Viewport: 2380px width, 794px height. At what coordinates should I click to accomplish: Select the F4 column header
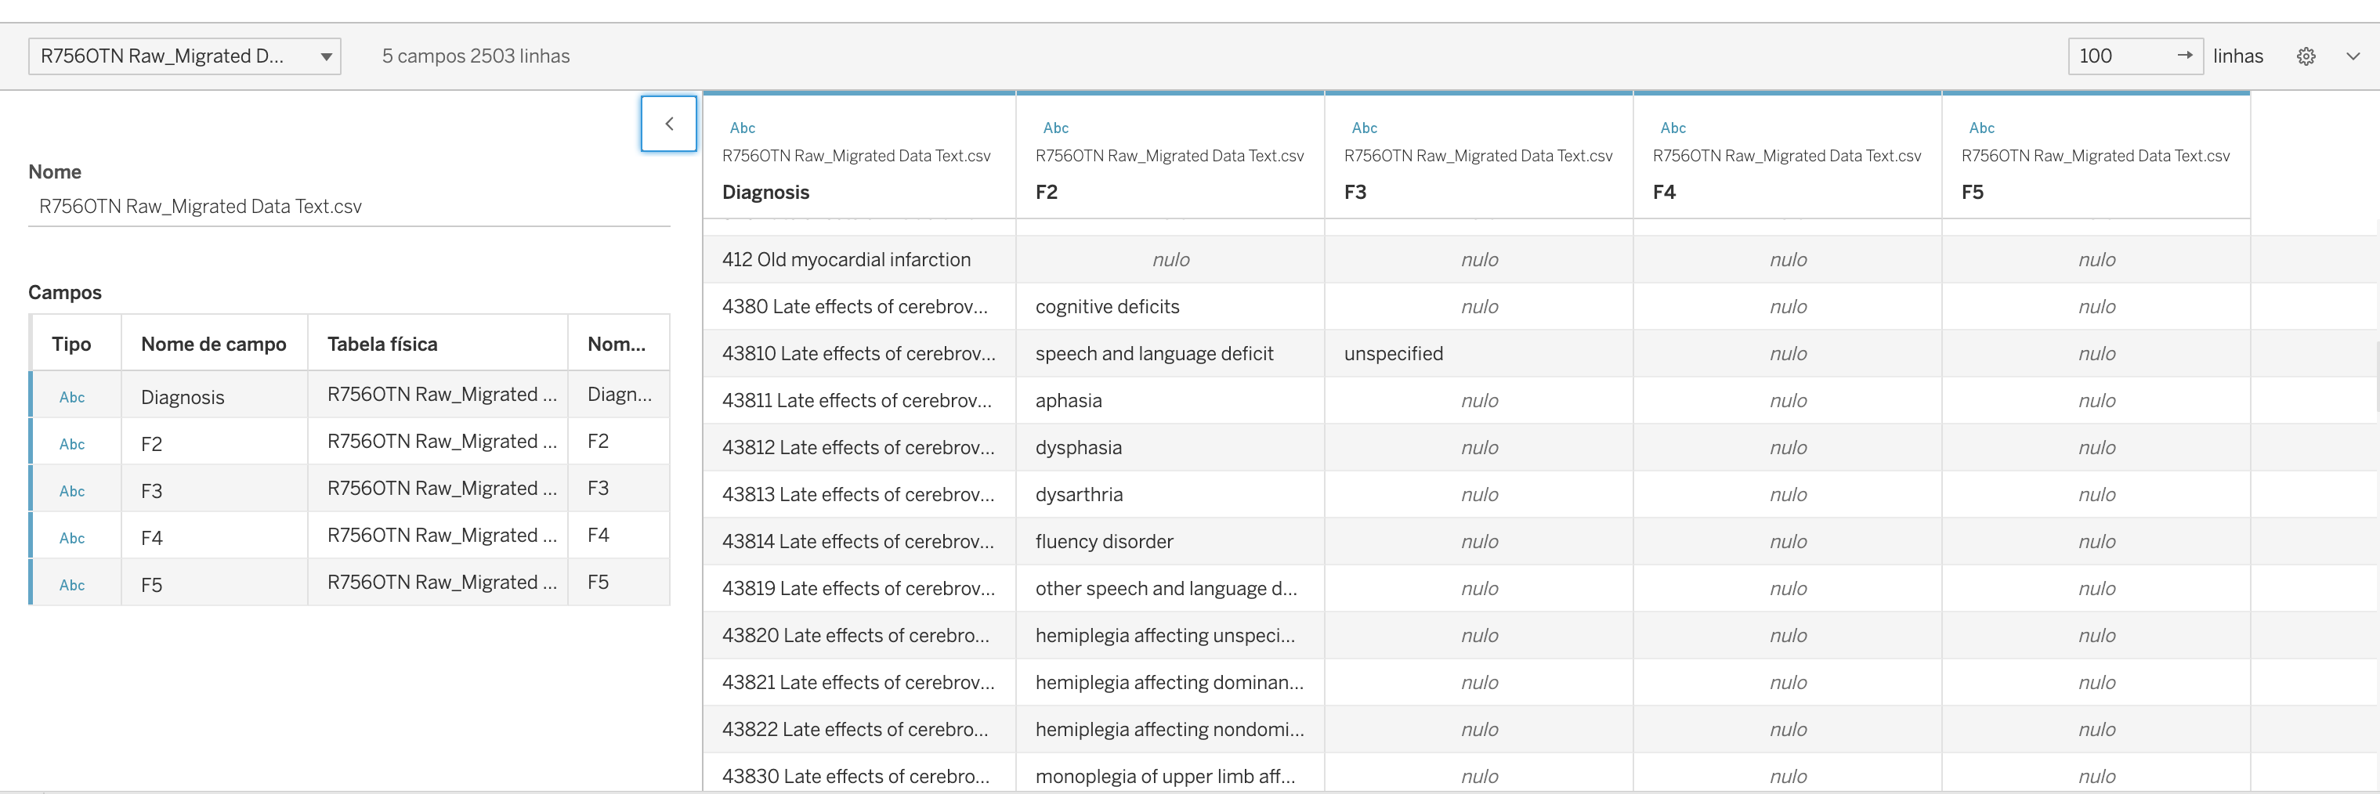click(x=1665, y=192)
